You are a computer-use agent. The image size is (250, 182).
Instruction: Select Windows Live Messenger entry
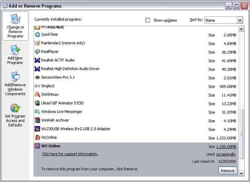(62, 112)
